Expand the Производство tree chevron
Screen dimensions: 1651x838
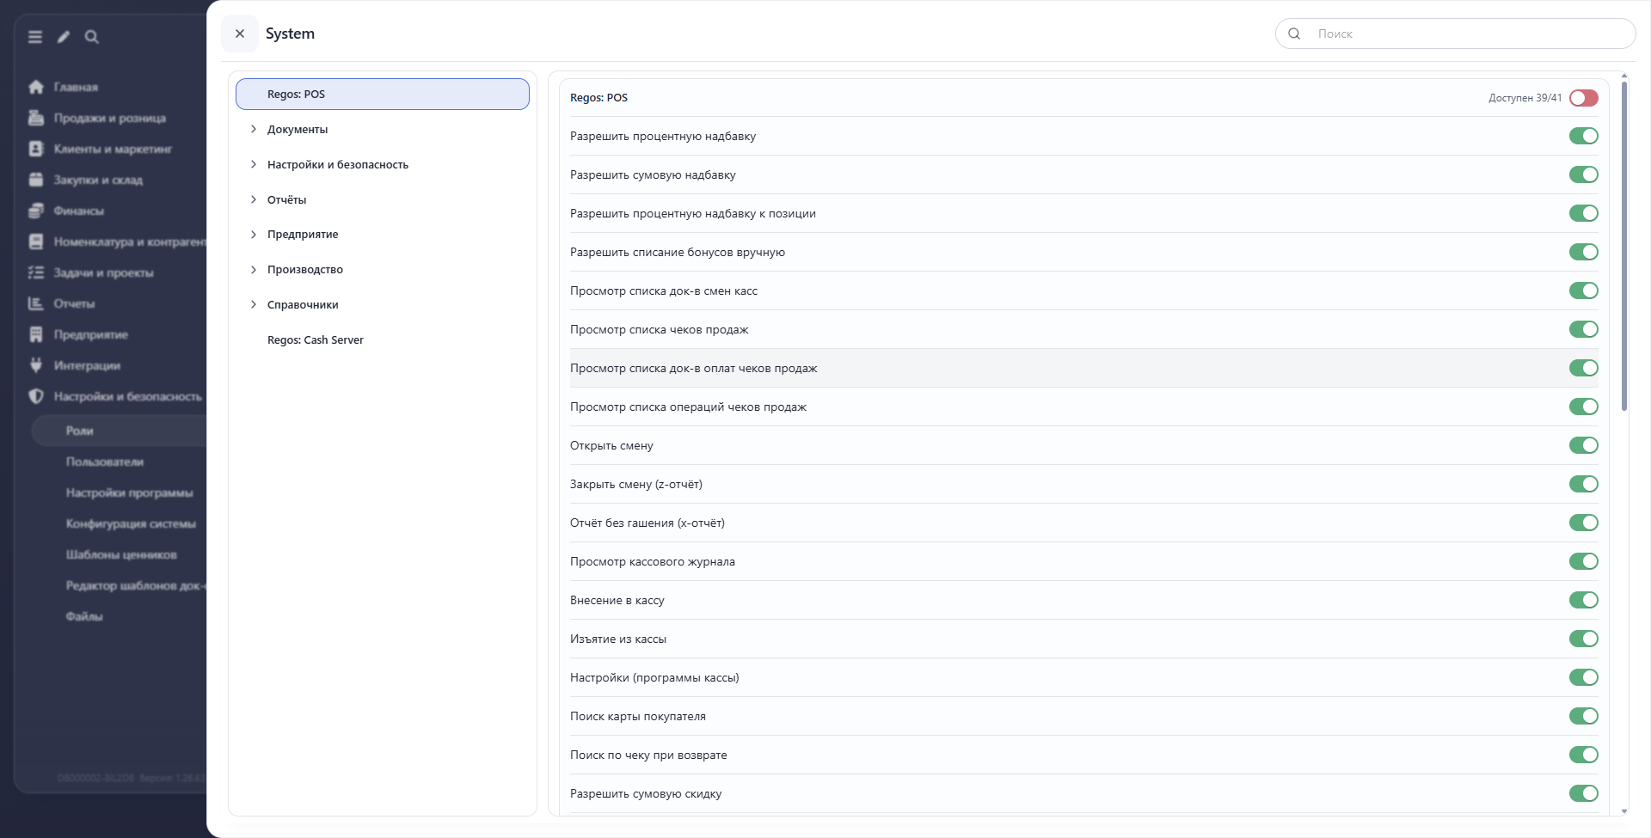point(254,269)
